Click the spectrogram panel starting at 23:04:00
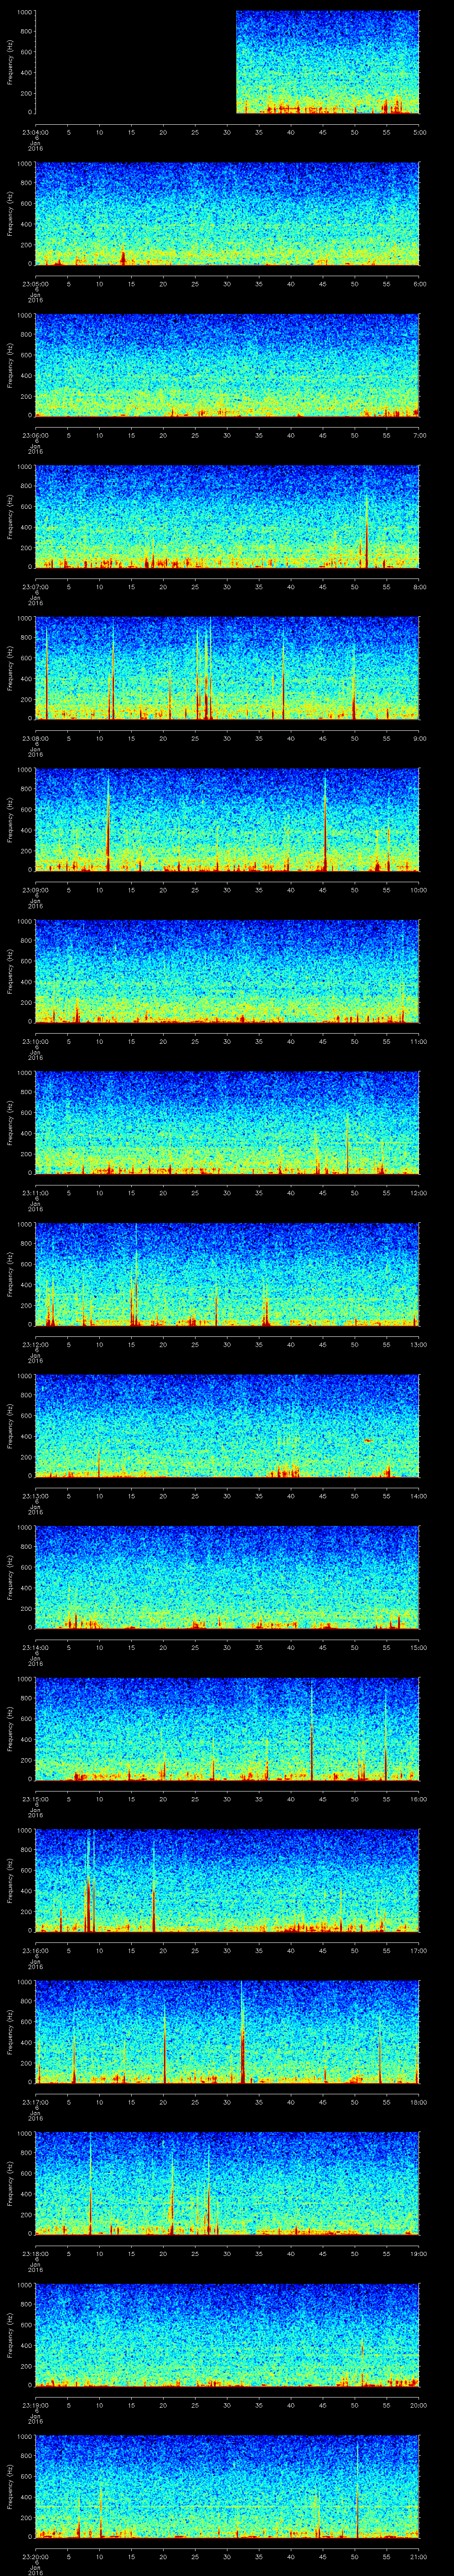The height and width of the screenshot is (2576, 454). point(227,62)
